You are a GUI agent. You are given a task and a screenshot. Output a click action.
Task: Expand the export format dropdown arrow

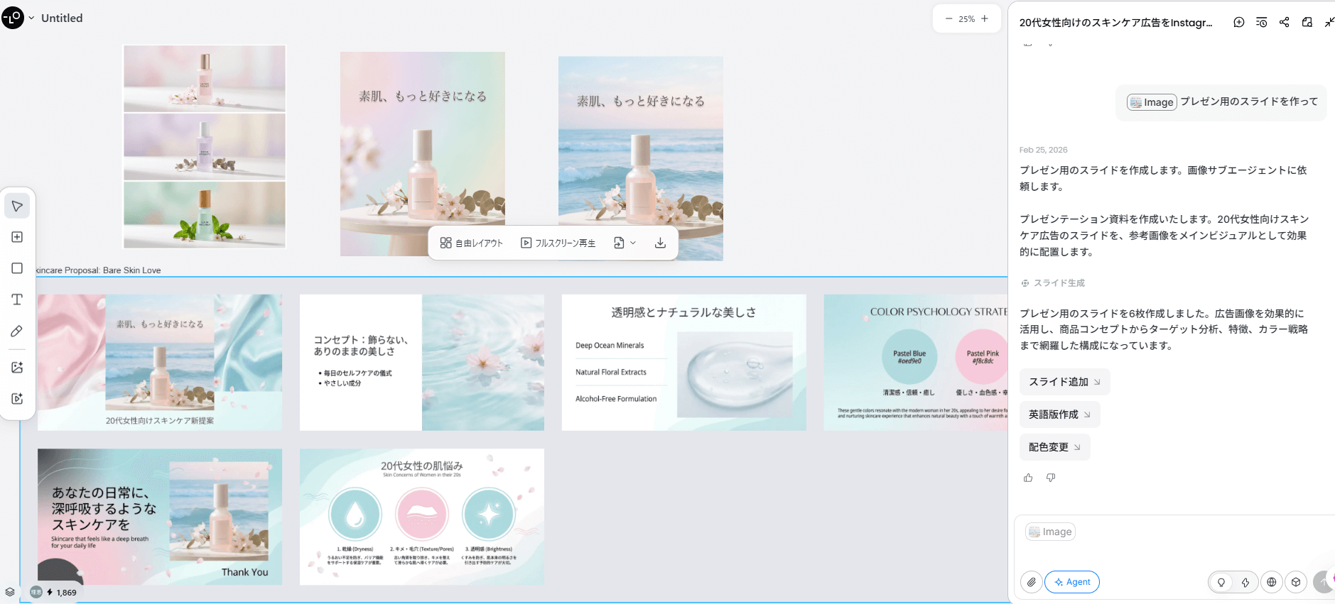click(x=633, y=243)
